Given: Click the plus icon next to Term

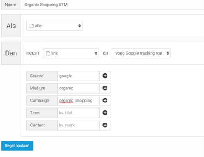Looking at the screenshot, I should (x=105, y=113).
